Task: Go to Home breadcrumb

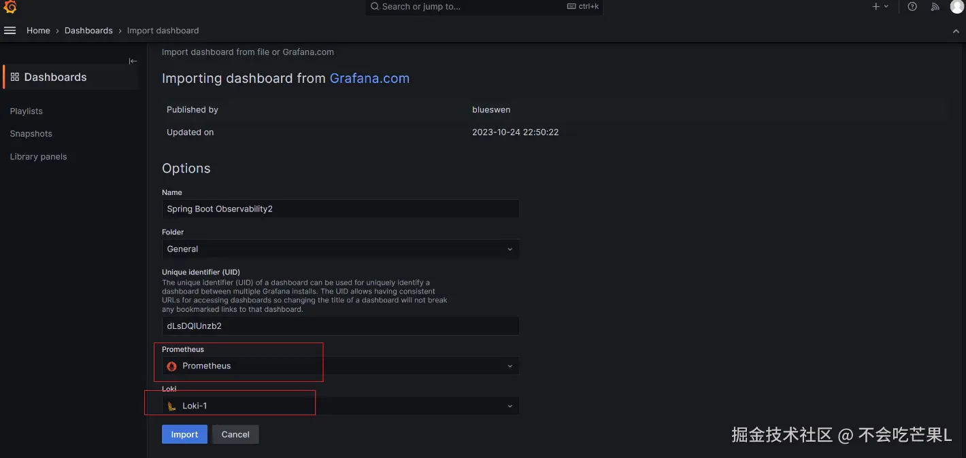Action: click(x=38, y=31)
